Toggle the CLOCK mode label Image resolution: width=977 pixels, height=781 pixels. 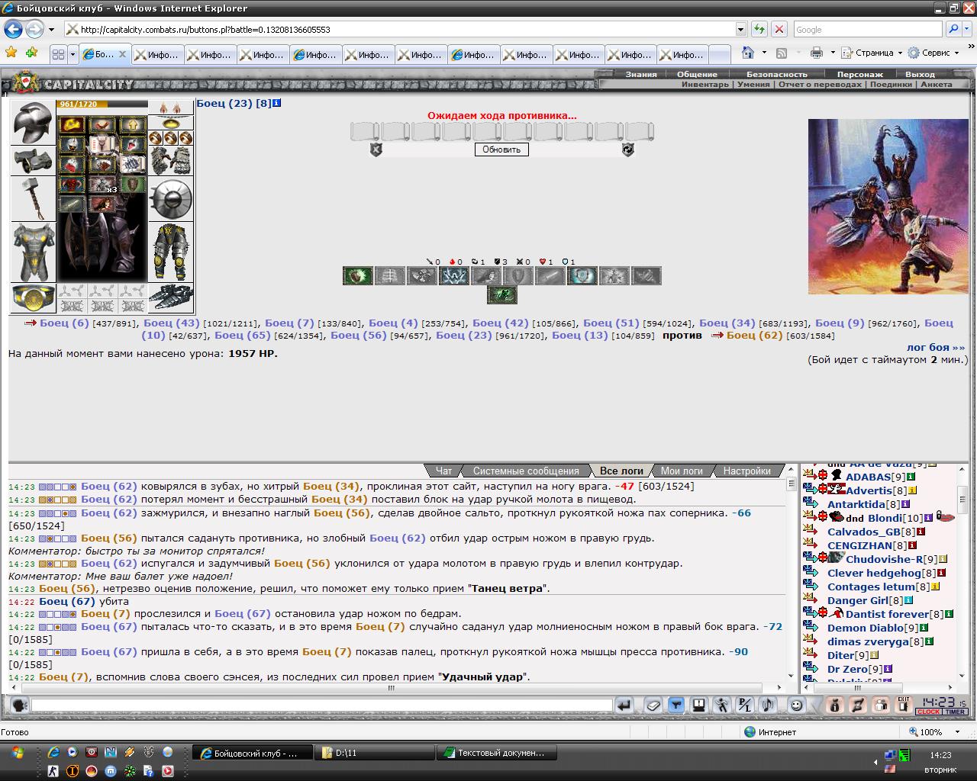(929, 712)
